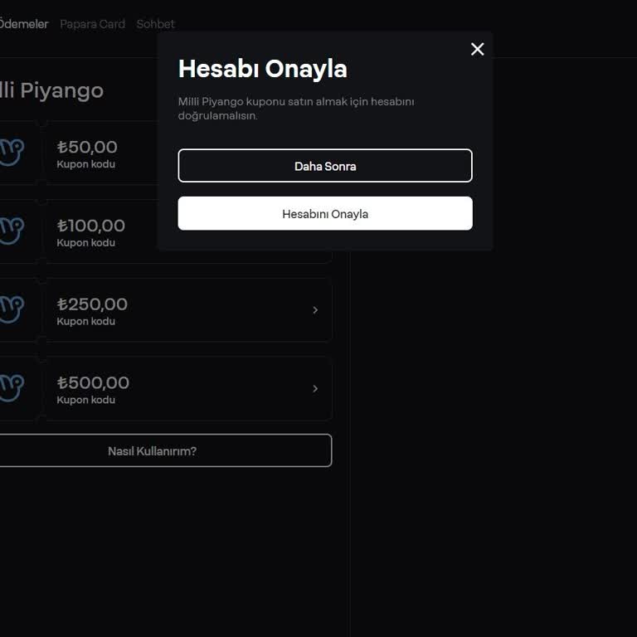The image size is (637, 637).
Task: Switch to the Papara Card tab
Action: coord(92,24)
